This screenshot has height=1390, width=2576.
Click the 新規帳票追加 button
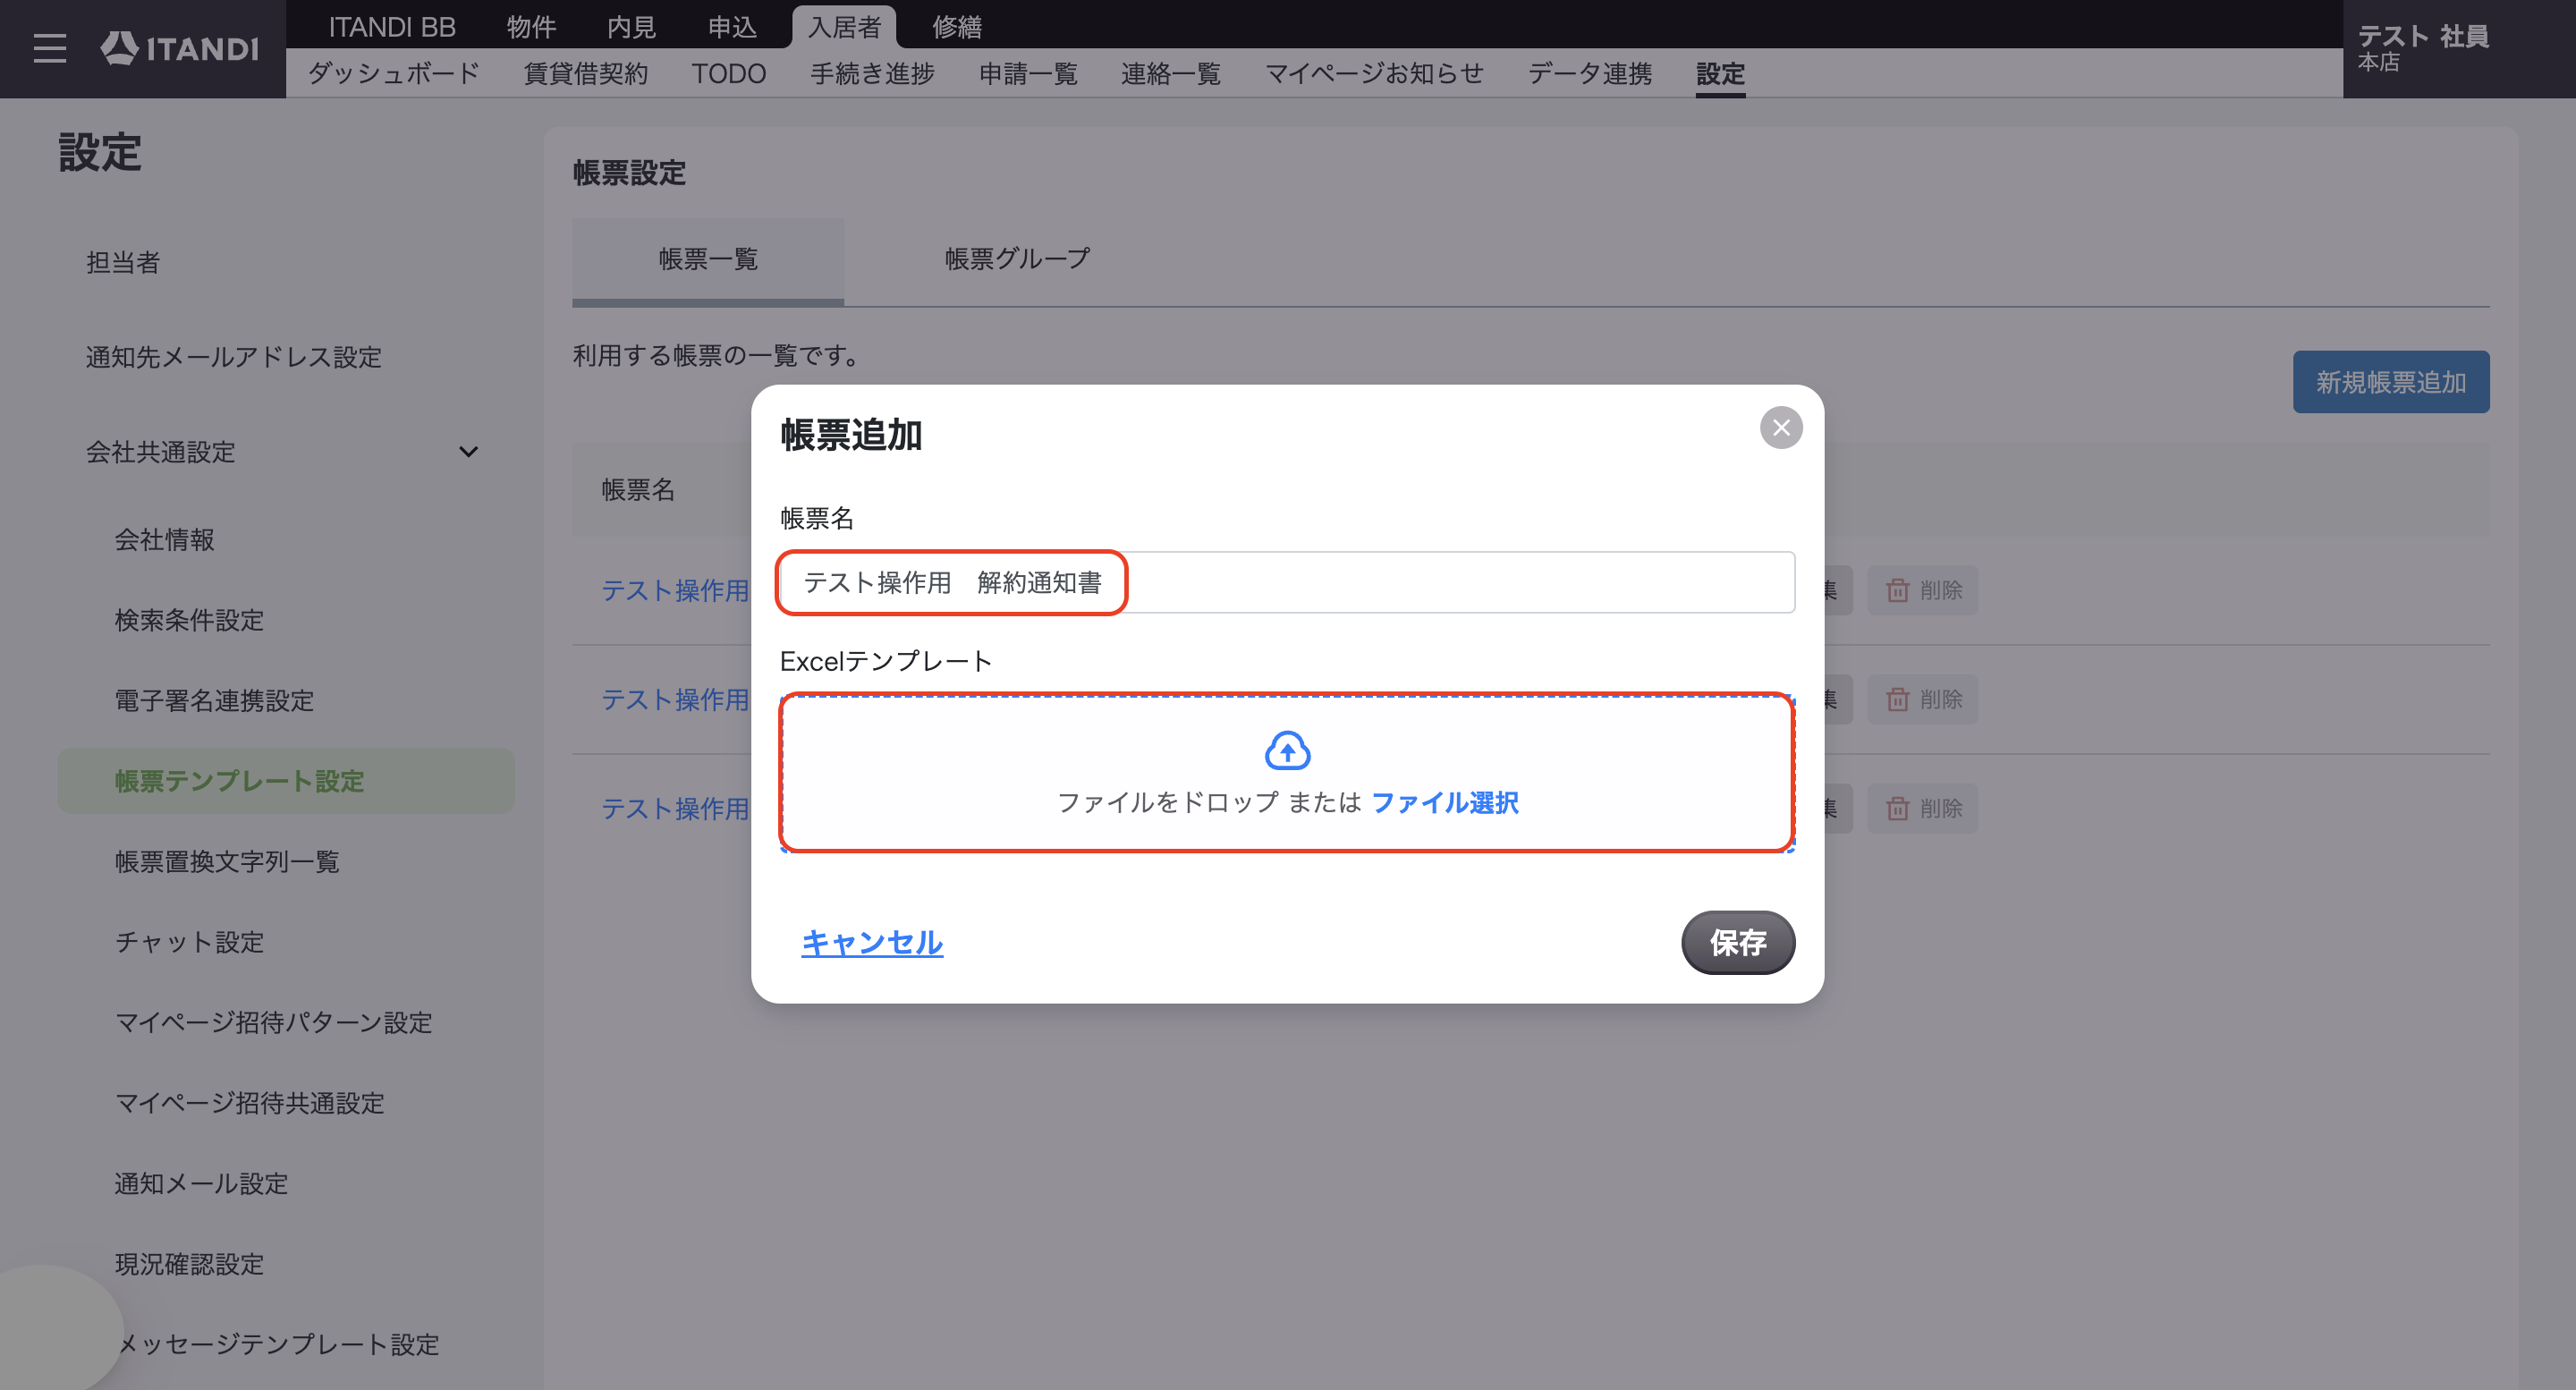click(x=2390, y=382)
